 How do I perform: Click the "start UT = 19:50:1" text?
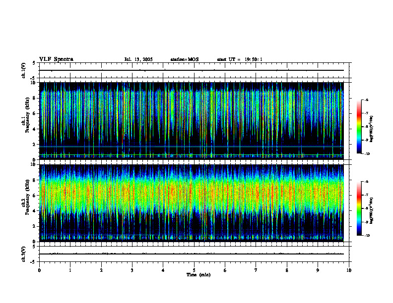click(x=240, y=59)
